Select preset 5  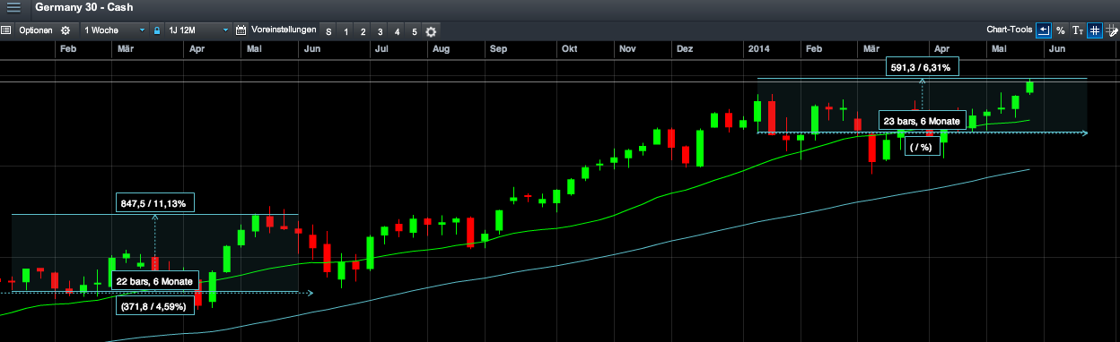[x=414, y=31]
